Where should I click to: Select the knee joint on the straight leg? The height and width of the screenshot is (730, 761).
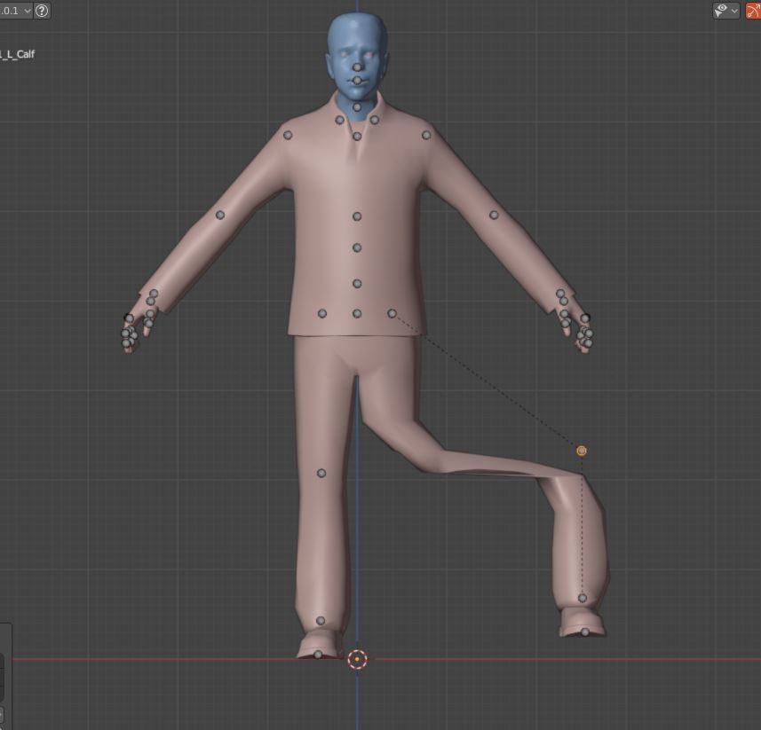(x=321, y=473)
